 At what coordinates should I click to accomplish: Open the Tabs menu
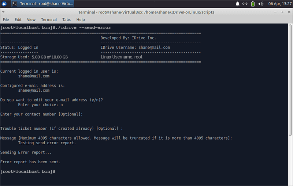66,20
